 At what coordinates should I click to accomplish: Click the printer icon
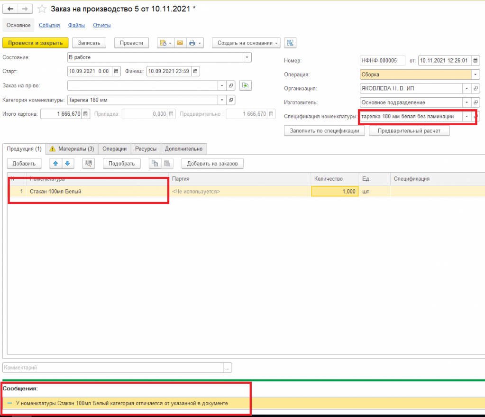pyautogui.click(x=192, y=43)
